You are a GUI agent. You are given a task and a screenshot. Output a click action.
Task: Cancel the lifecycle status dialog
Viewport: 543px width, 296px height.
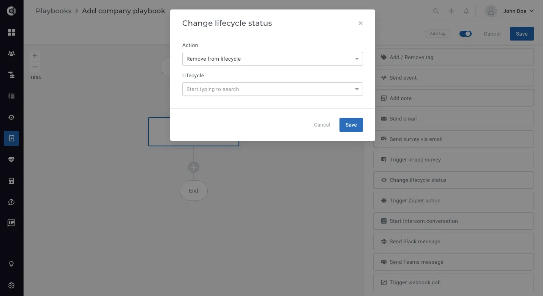322,125
